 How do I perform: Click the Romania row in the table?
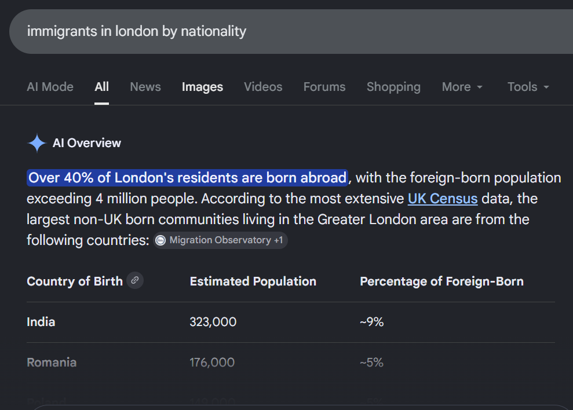(x=291, y=363)
